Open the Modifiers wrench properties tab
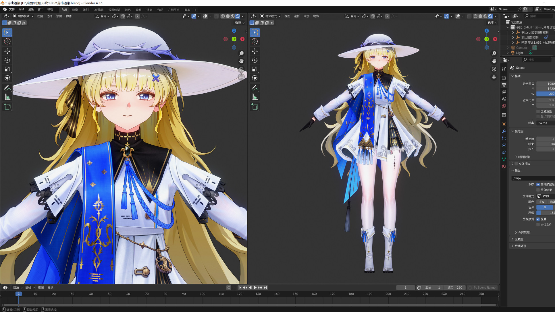This screenshot has height=312, width=555. click(504, 131)
